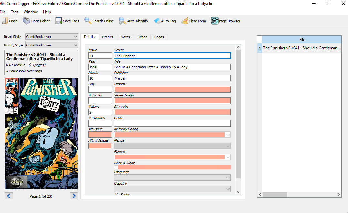The image size is (348, 213).
Task: Expand the Maturity Rating dropdown
Action: [x=227, y=134]
